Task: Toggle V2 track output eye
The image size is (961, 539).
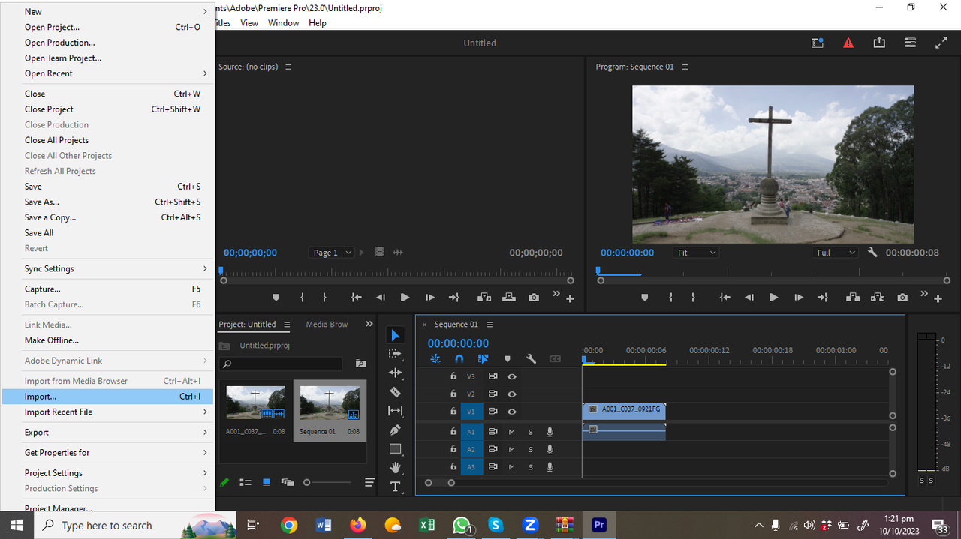Action: click(x=512, y=394)
